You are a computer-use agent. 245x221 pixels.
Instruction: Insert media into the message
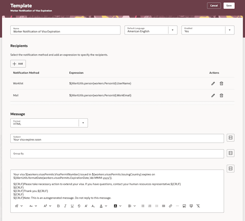[x=191, y=206]
